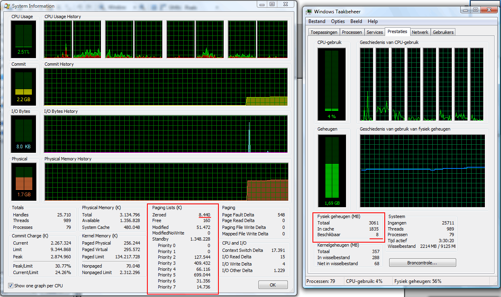Click the Fysiek geheugen Totaal value 3061

tap(374, 223)
